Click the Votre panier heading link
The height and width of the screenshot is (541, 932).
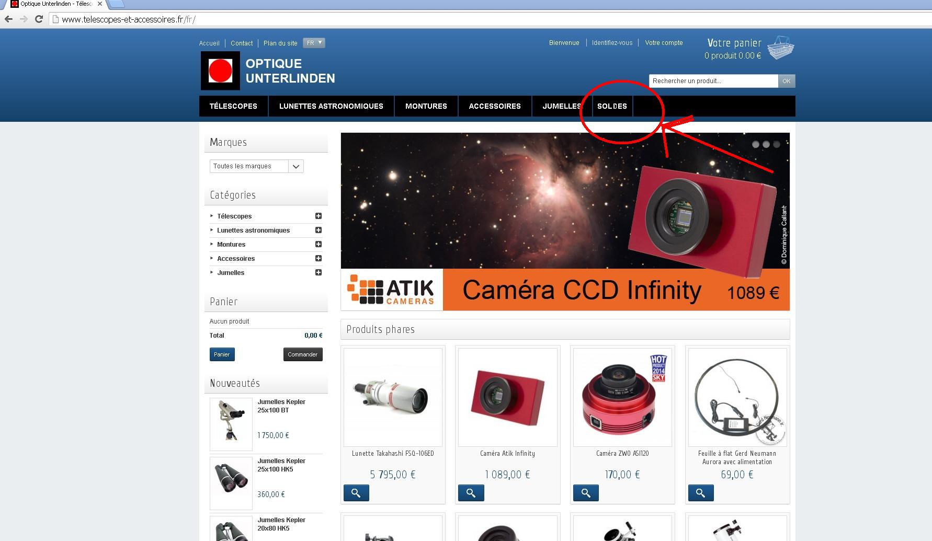coord(734,43)
